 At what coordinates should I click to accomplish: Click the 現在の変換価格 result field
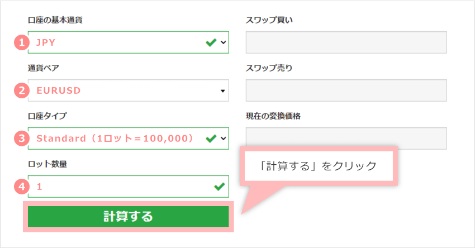tap(346, 139)
